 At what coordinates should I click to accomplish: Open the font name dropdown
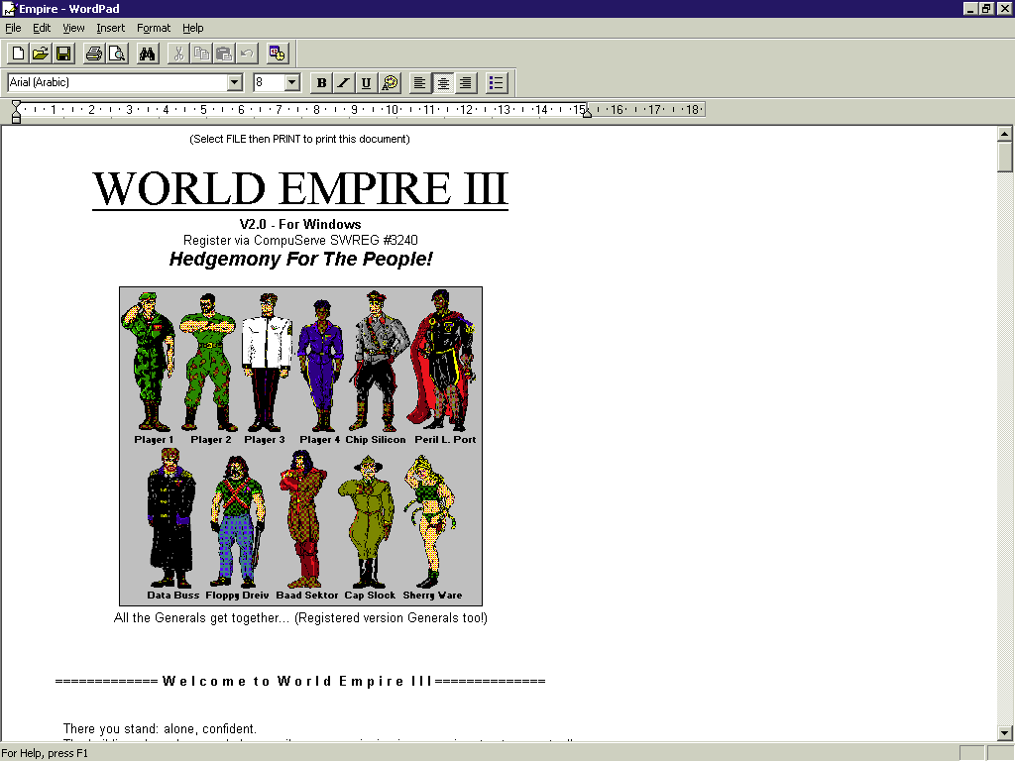(x=235, y=82)
